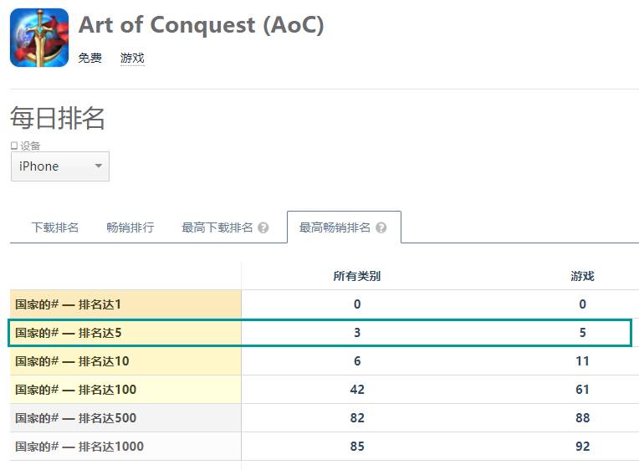Click value 42 in 排名达100 row
639x470 pixels.
(357, 390)
